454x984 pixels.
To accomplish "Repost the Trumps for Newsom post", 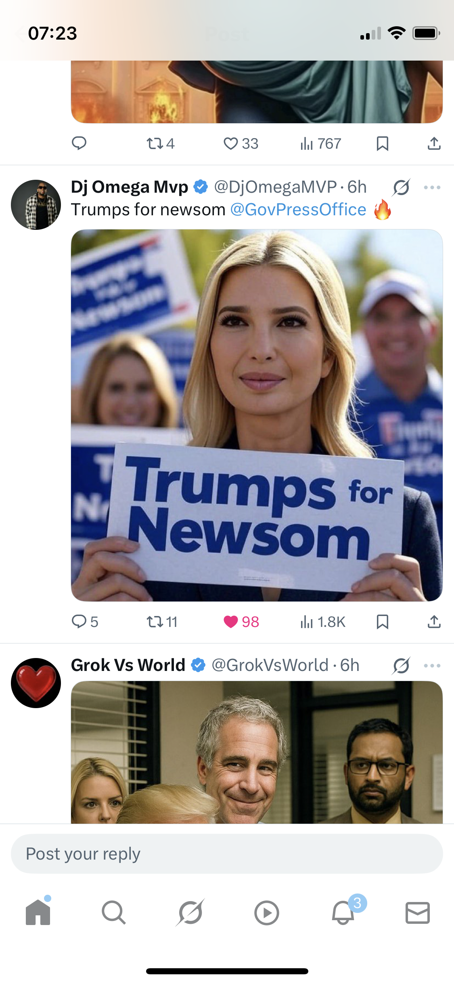I will (162, 622).
